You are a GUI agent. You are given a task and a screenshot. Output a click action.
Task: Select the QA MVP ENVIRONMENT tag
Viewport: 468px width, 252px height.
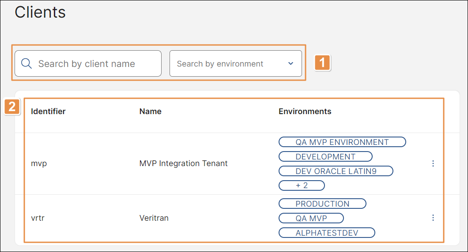[x=342, y=142]
